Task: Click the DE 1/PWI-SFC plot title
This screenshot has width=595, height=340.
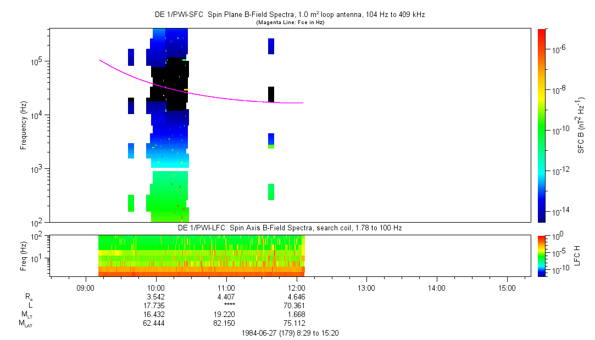Action: coord(290,15)
